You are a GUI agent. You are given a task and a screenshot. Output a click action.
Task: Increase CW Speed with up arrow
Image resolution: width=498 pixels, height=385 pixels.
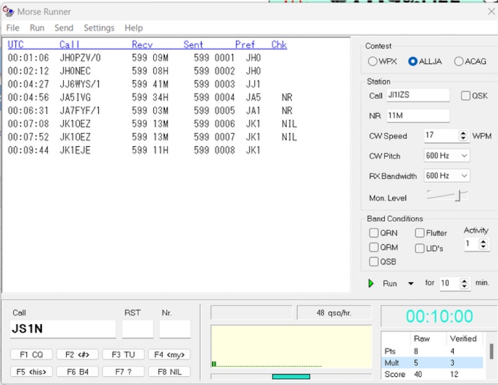[x=463, y=133]
